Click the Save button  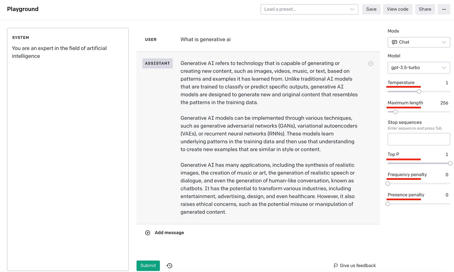pyautogui.click(x=371, y=9)
